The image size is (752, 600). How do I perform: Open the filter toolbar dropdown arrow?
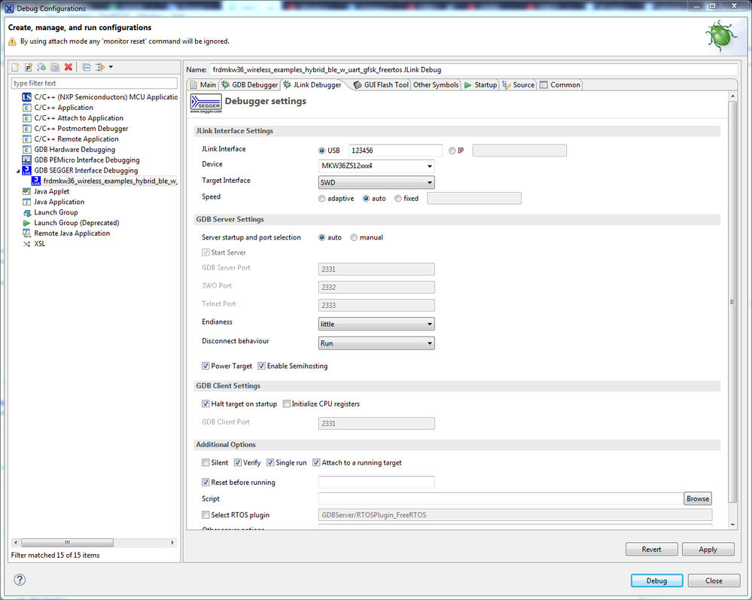pyautogui.click(x=111, y=67)
